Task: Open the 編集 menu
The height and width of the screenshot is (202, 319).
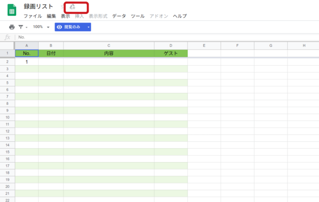Action: tap(51, 16)
